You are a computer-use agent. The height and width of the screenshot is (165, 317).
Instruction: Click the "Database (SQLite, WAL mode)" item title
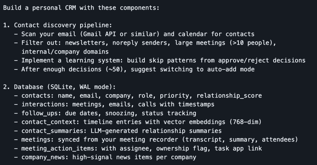[65, 87]
